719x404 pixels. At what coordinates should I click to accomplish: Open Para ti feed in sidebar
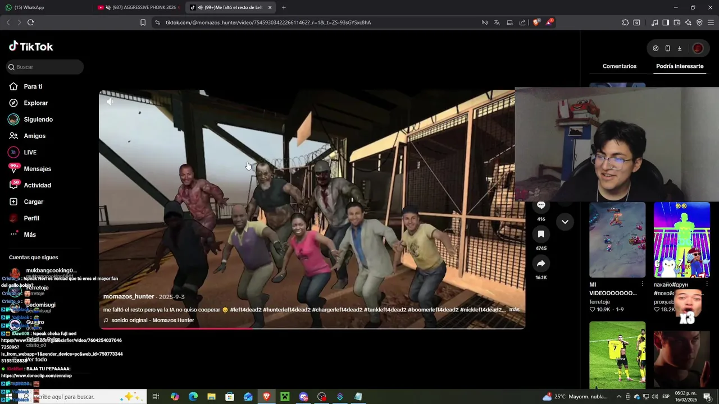(33, 86)
